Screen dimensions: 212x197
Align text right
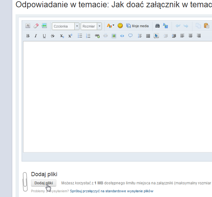pos(199,36)
